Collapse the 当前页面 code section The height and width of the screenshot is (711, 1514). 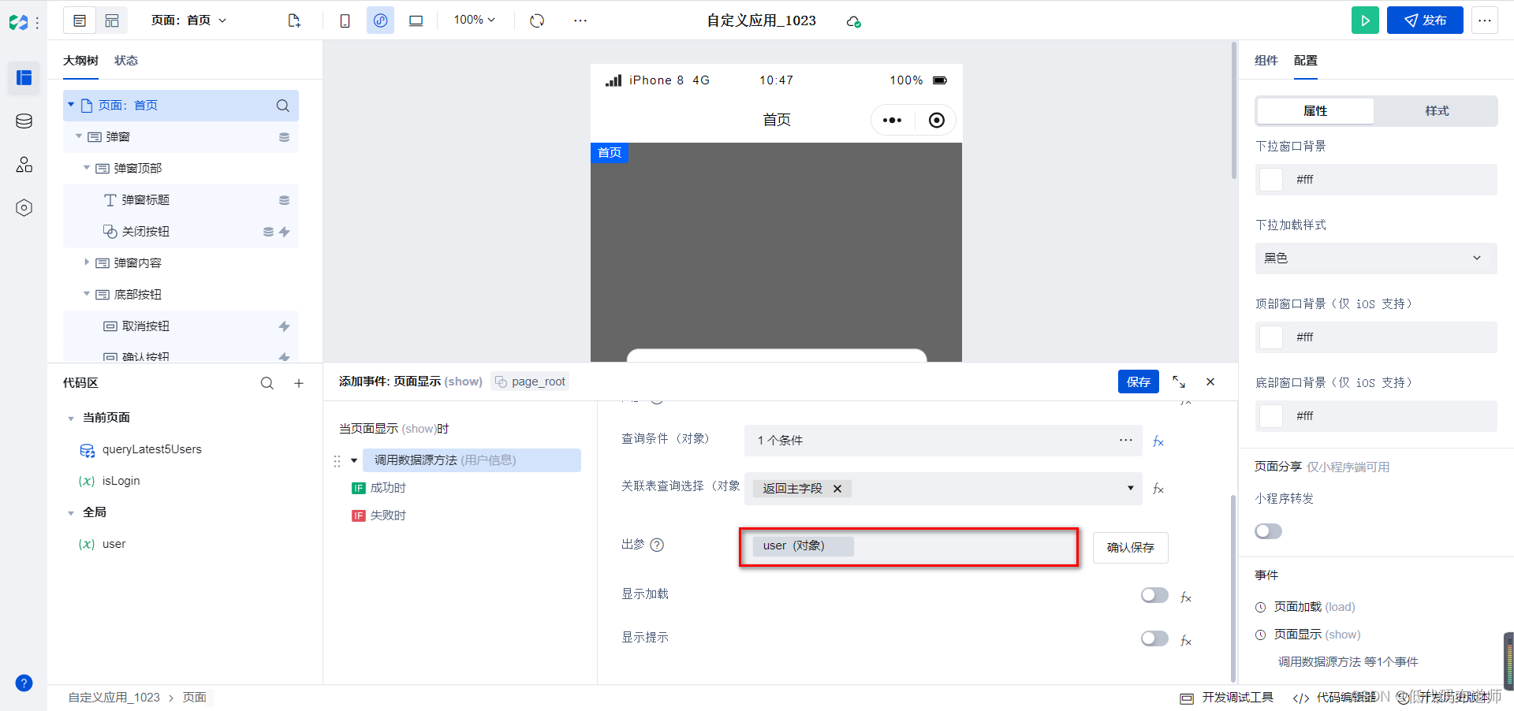click(x=71, y=419)
